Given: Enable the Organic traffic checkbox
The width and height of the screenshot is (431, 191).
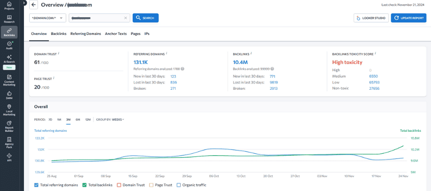Looking at the screenshot, I should (x=179, y=185).
